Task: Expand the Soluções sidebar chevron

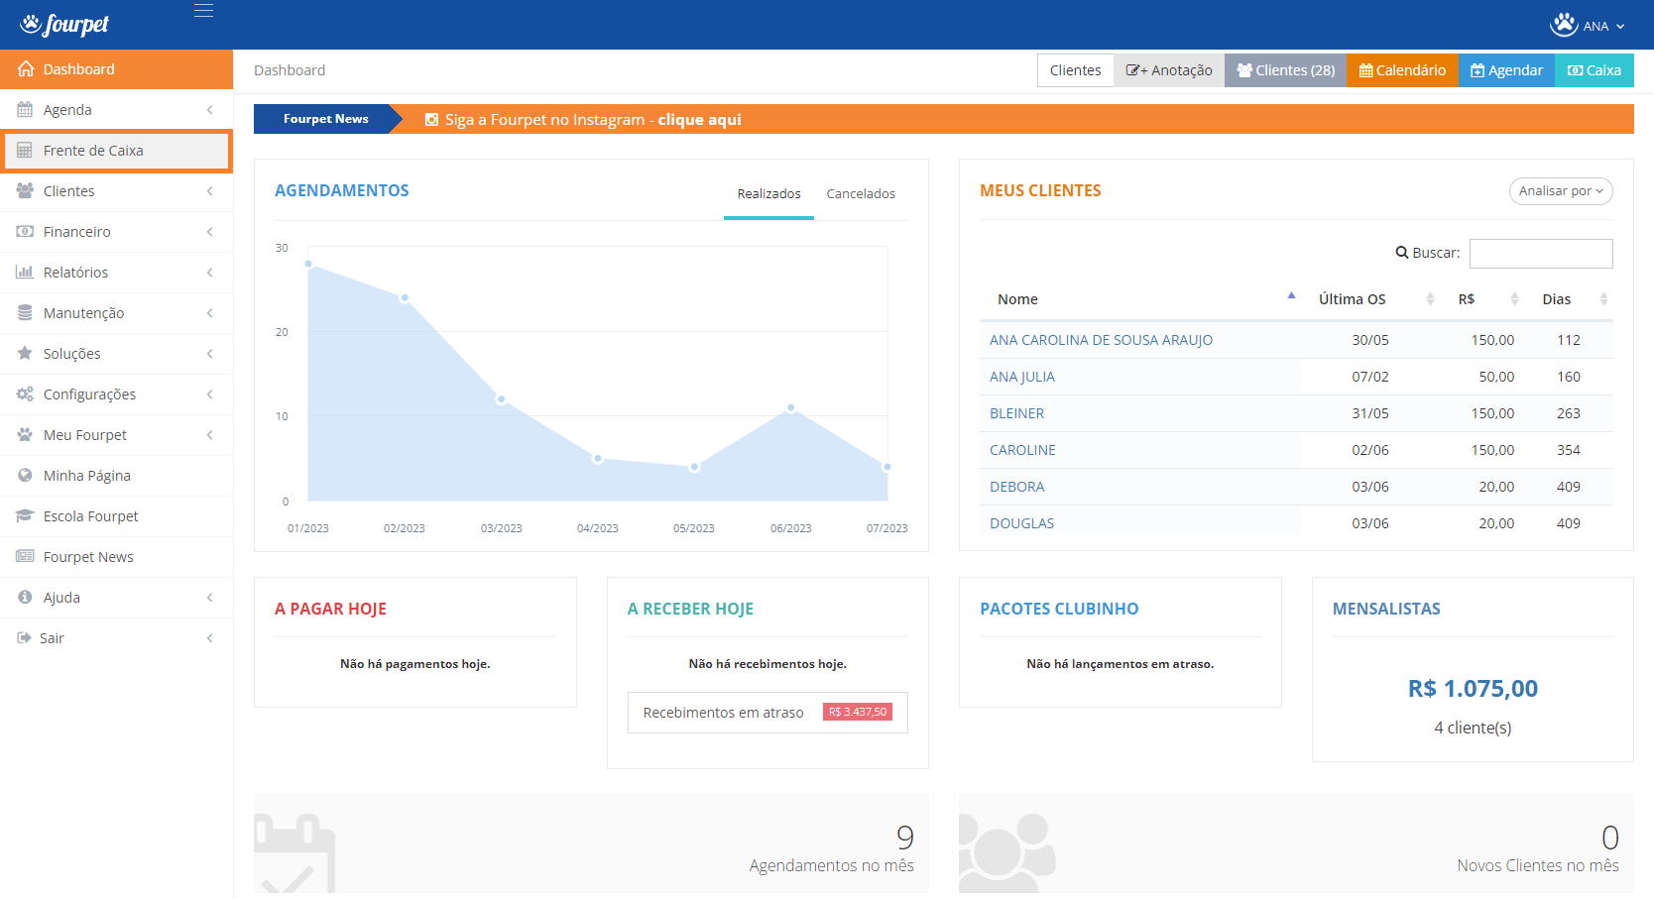Action: 210,354
